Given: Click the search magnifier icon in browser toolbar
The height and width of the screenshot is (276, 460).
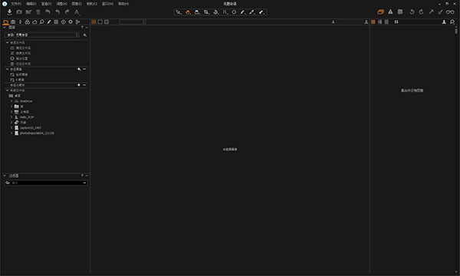Looking at the screenshot, I should click(x=452, y=22).
